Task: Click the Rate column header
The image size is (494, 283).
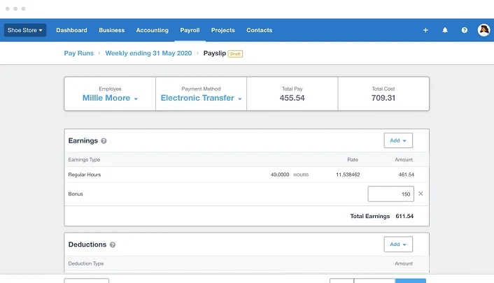Action: [x=353, y=159]
